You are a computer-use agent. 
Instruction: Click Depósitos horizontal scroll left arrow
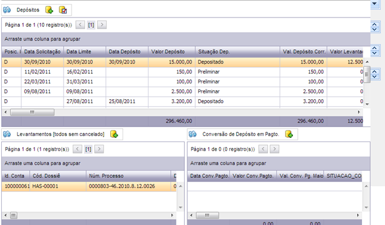click(x=5, y=112)
